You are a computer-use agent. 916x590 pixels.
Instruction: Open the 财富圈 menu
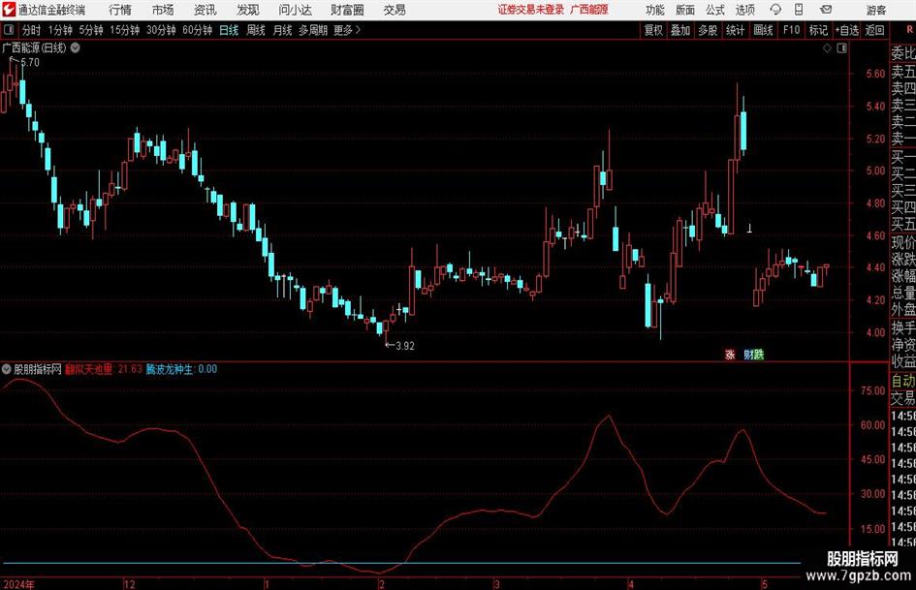point(347,10)
